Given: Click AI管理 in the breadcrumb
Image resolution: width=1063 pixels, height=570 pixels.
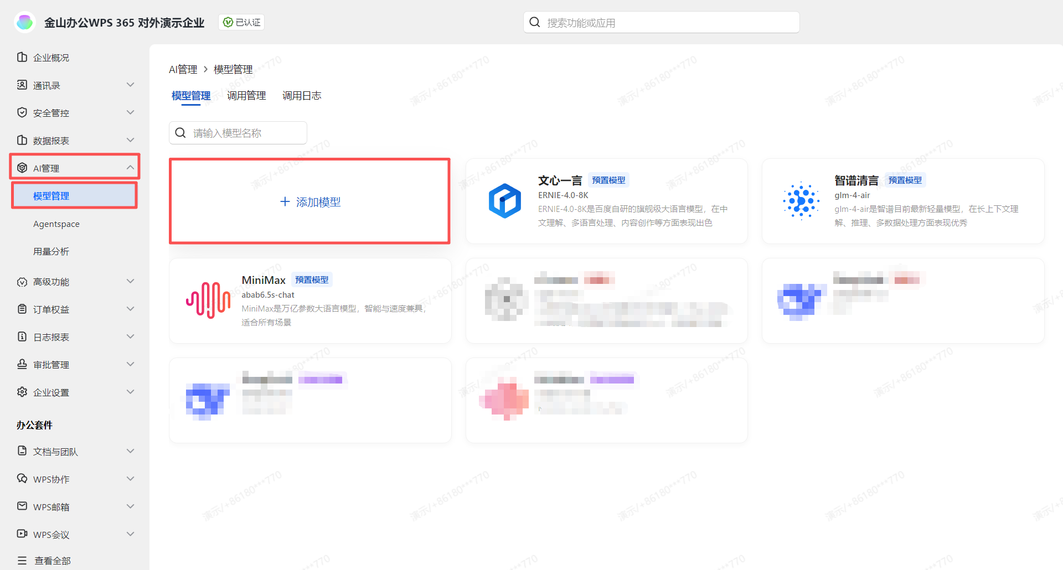Looking at the screenshot, I should pos(183,69).
